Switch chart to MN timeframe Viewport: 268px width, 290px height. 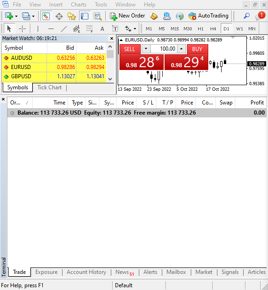(x=252, y=29)
